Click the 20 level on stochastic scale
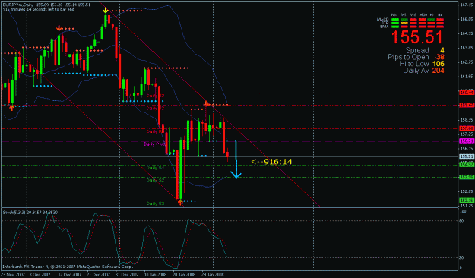475x278 pixels. pos(461,257)
